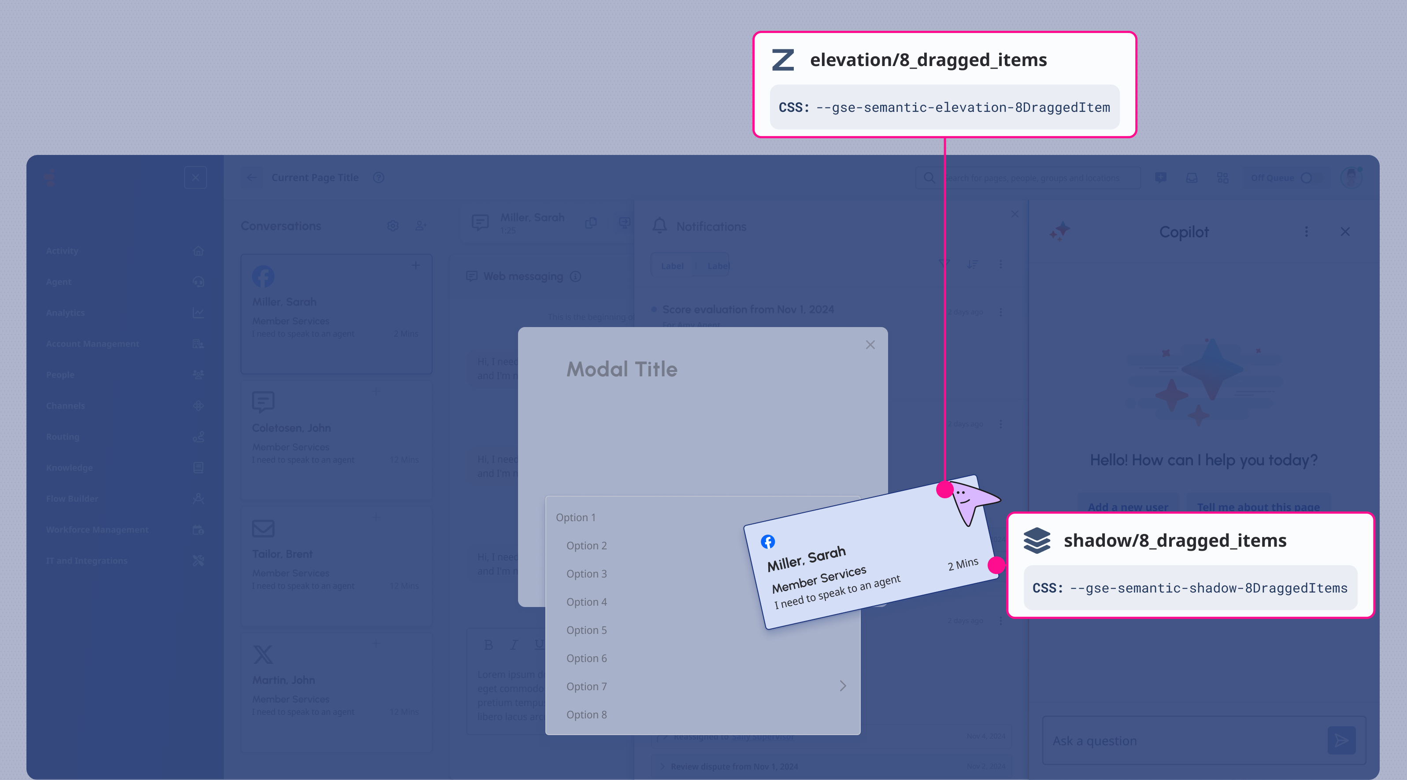Image resolution: width=1407 pixels, height=780 pixels.
Task: Collapse the sidebar with the X button
Action: pos(196,177)
